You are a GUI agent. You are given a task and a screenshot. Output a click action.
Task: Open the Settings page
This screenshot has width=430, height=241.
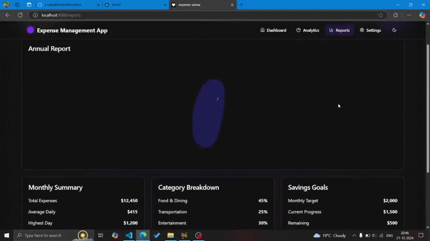370,30
